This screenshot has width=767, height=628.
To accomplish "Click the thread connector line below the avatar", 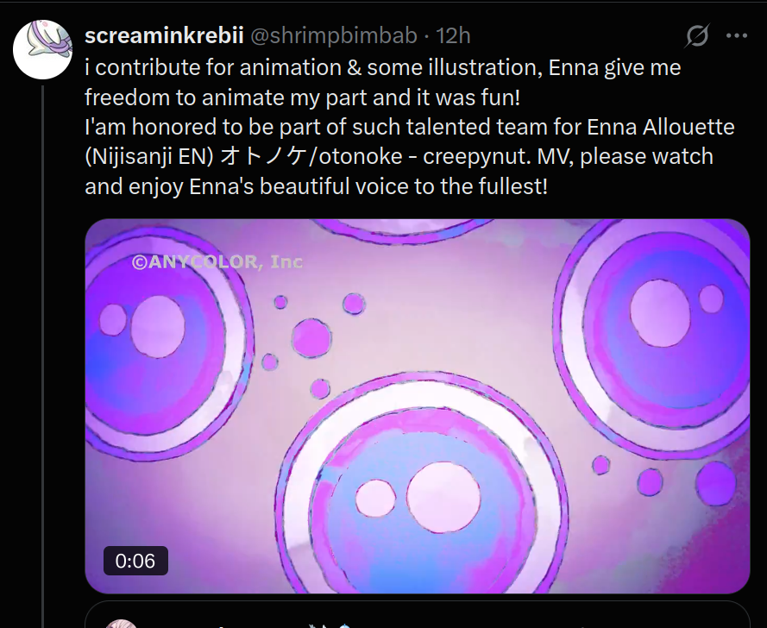I will pos(42,345).
